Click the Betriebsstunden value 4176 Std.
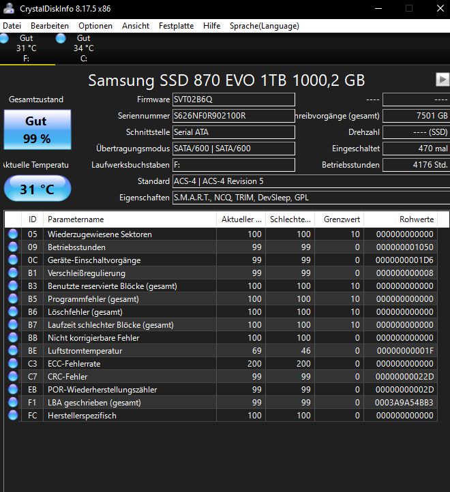The width and height of the screenshot is (450, 492). tap(416, 165)
